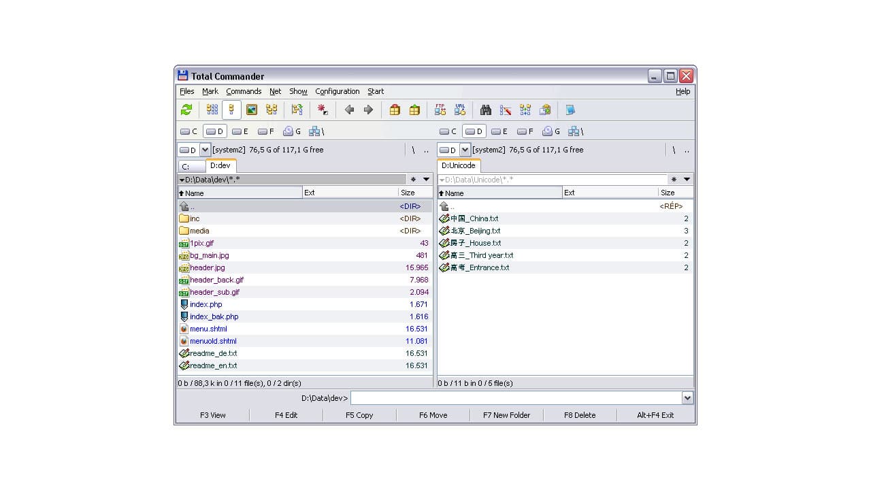The image size is (871, 490).
Task: Switch to brief file listing view
Action: [212, 110]
